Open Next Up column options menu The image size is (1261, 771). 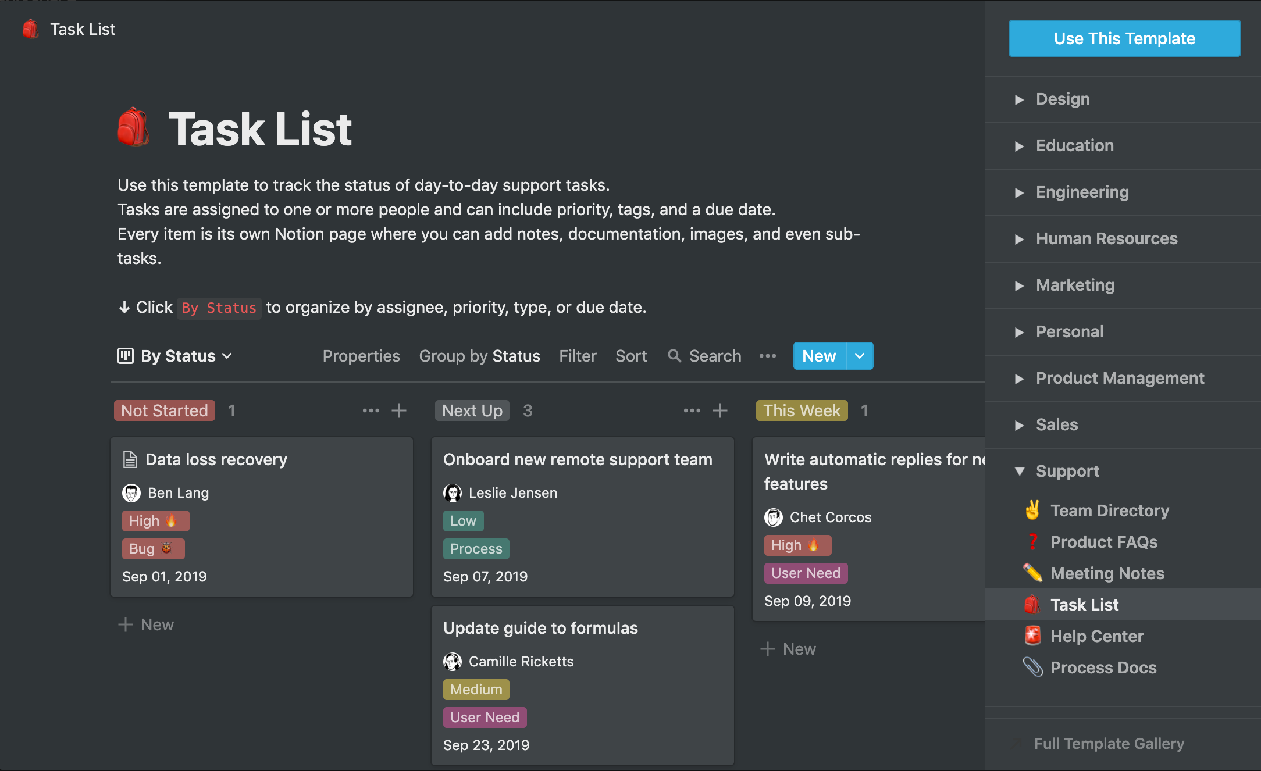pos(692,411)
